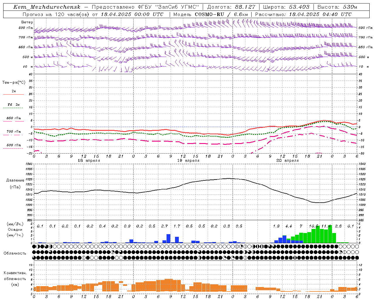
Task: Click 'Рассчитано: 18.04.2025 04:40 UTC' timestamp
Action: (x=303, y=14)
